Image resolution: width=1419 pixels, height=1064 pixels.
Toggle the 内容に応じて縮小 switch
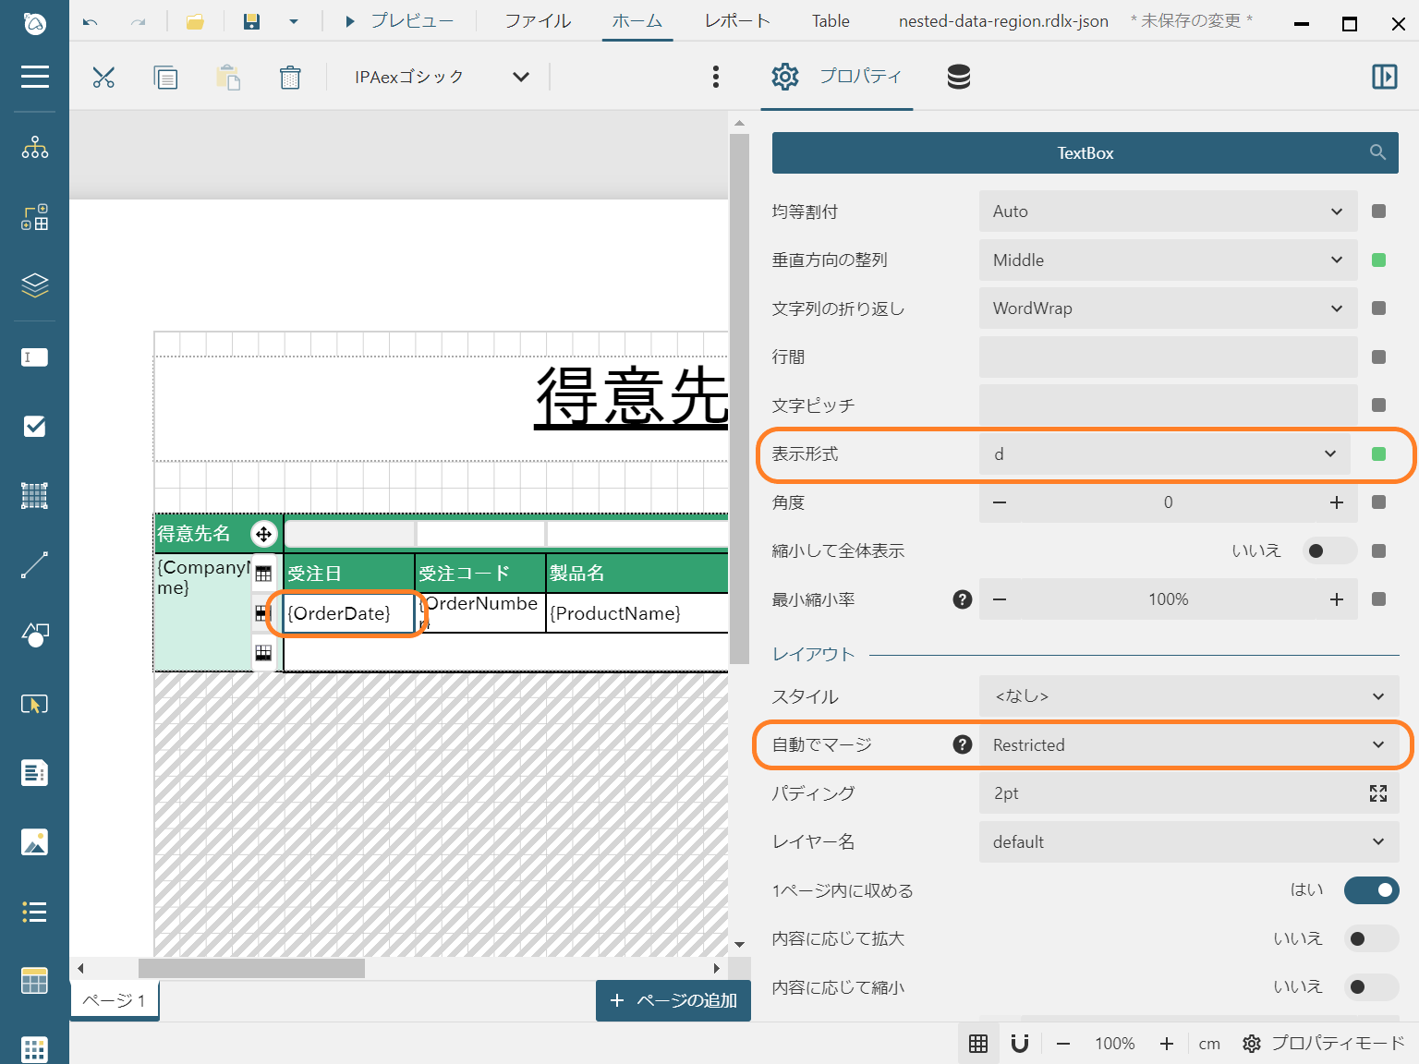click(x=1371, y=987)
